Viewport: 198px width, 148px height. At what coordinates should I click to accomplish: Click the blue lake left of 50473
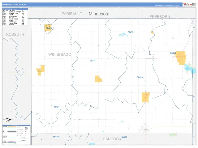pos(123,35)
